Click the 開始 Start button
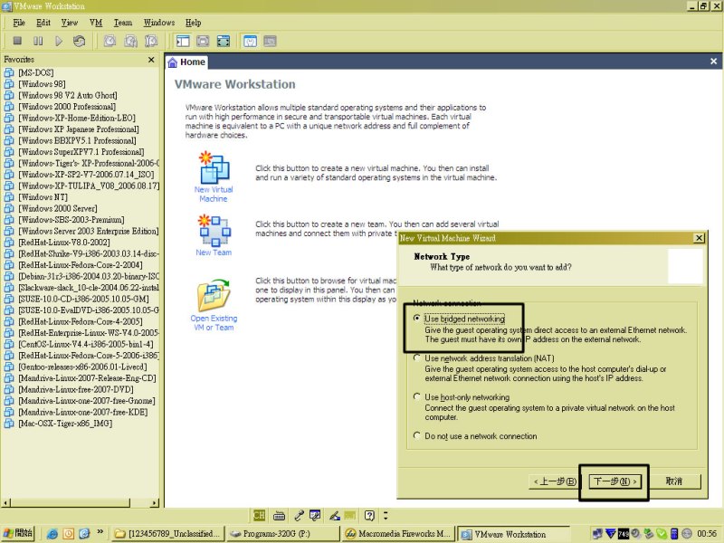 point(18,533)
